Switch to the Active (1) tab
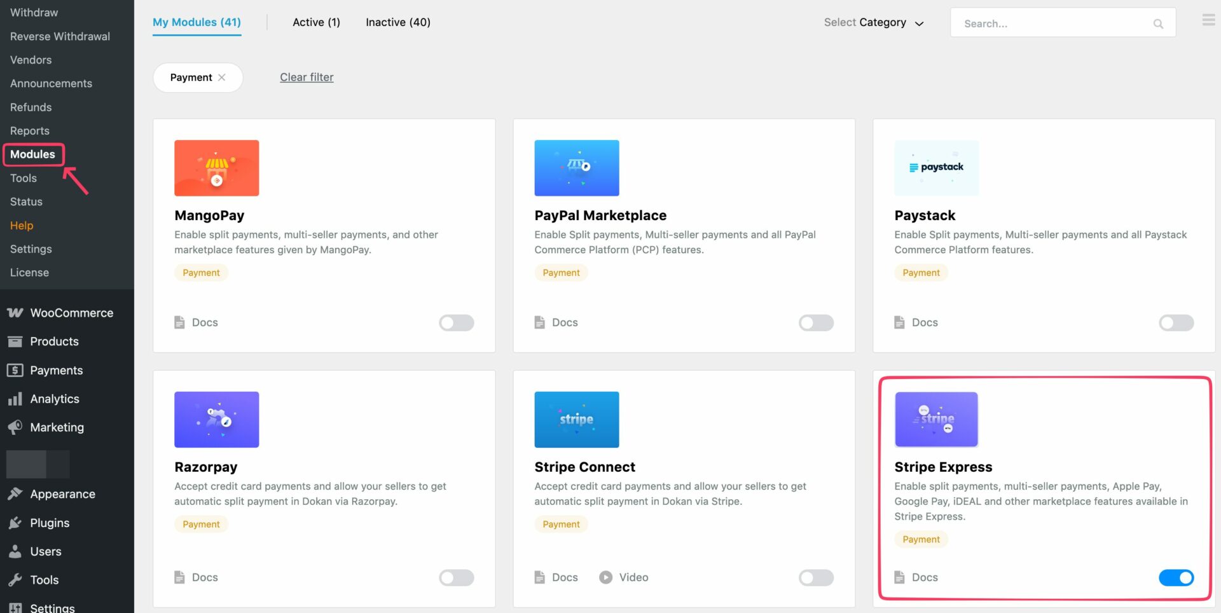Viewport: 1221px width, 613px height. pos(316,22)
